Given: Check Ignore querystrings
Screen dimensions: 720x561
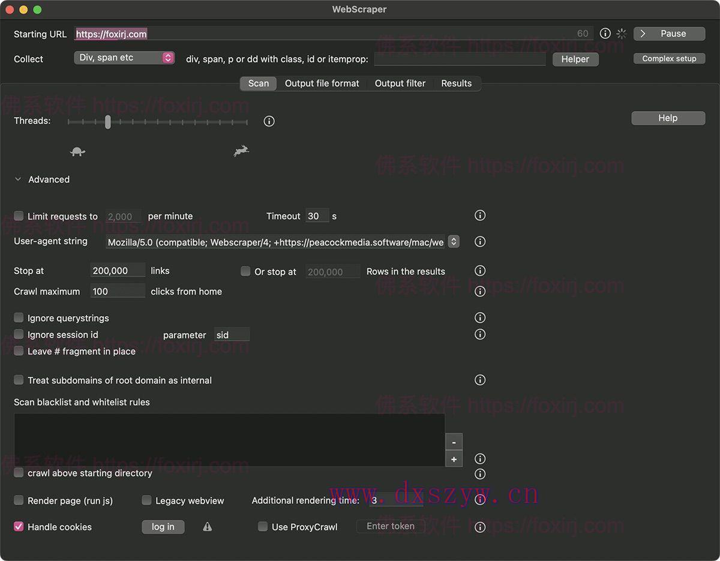Looking at the screenshot, I should tap(19, 317).
